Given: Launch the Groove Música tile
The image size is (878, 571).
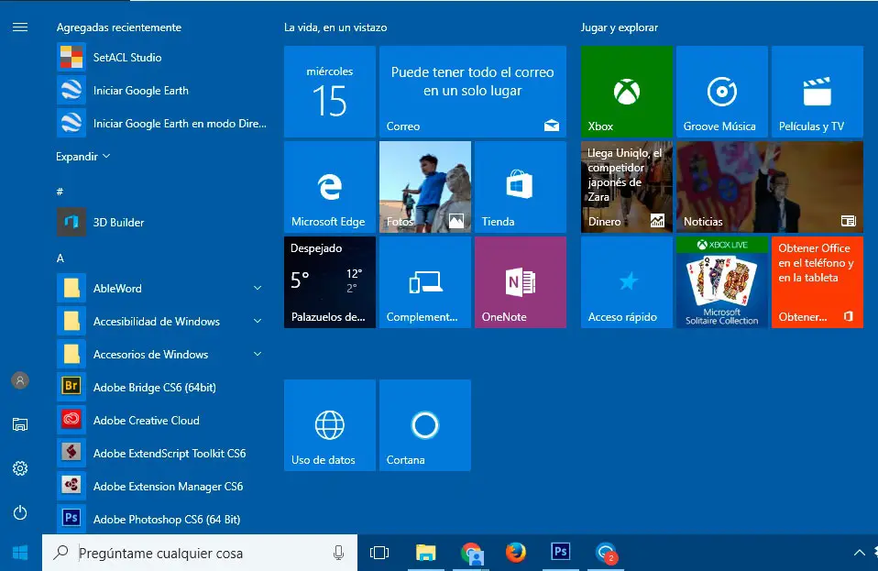Looking at the screenshot, I should pyautogui.click(x=721, y=92).
